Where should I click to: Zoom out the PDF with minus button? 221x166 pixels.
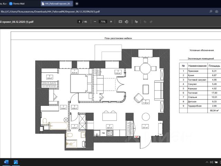(95, 21)
